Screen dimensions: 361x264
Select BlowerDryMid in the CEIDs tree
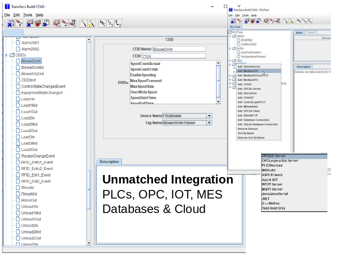(32, 67)
